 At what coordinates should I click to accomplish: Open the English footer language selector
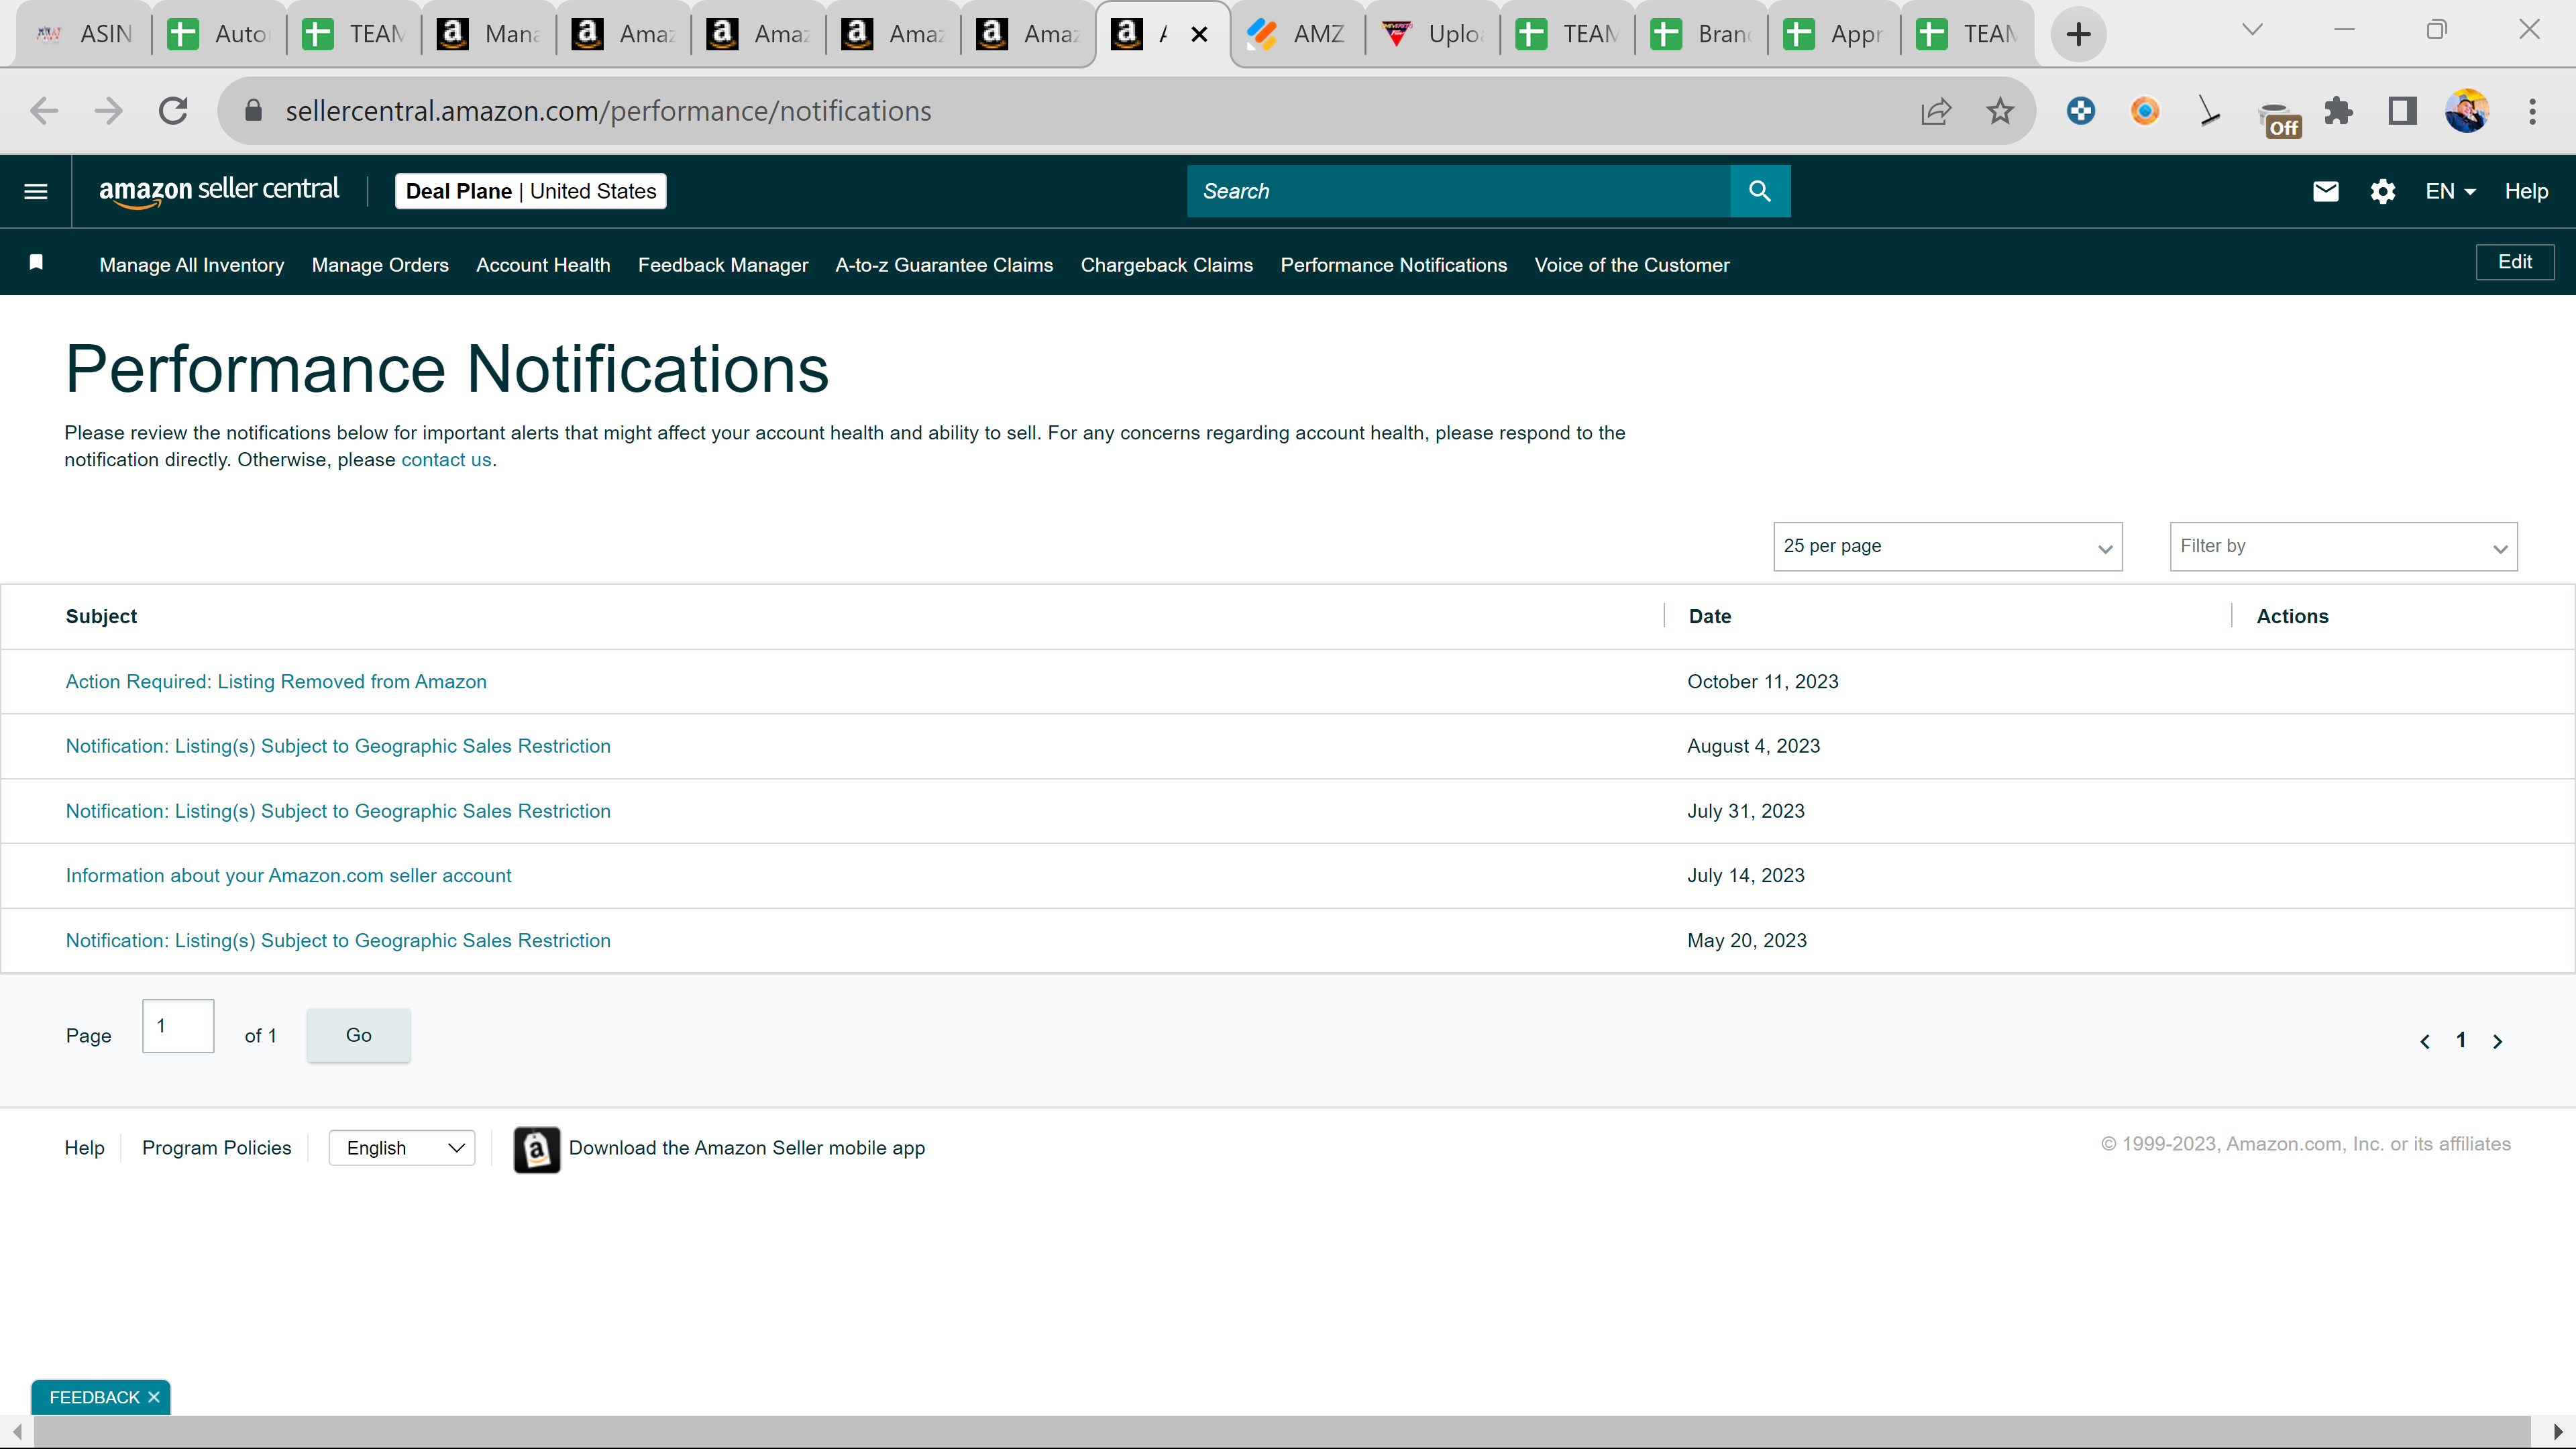point(402,1148)
